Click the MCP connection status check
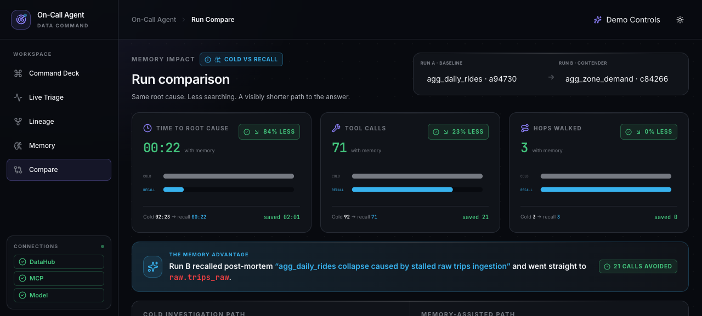The height and width of the screenshot is (316, 702). pos(22,278)
